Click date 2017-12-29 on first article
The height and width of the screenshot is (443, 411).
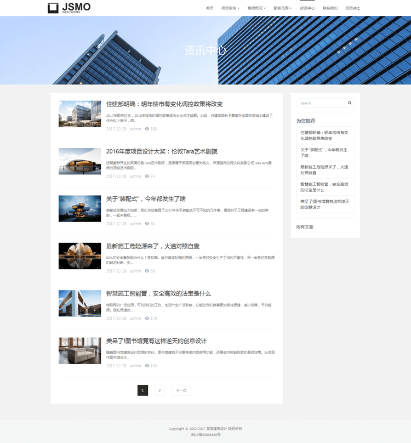[116, 129]
